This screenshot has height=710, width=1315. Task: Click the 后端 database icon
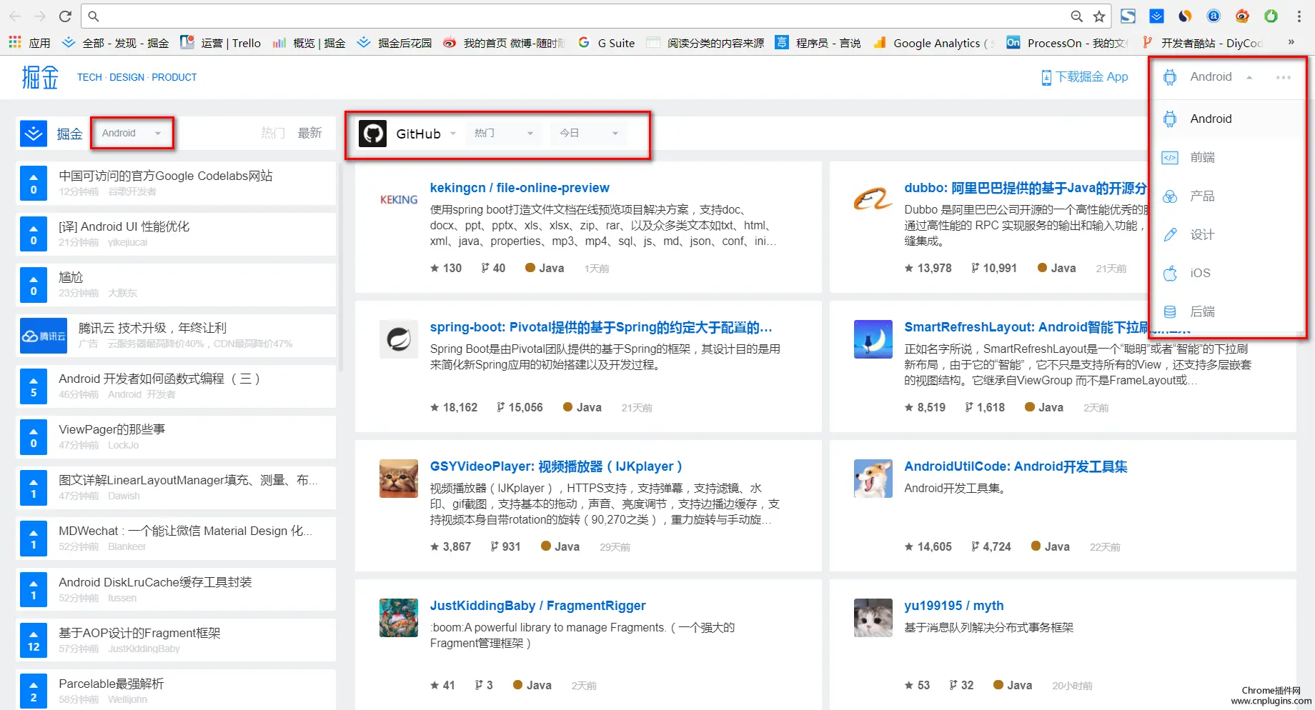[1171, 311]
